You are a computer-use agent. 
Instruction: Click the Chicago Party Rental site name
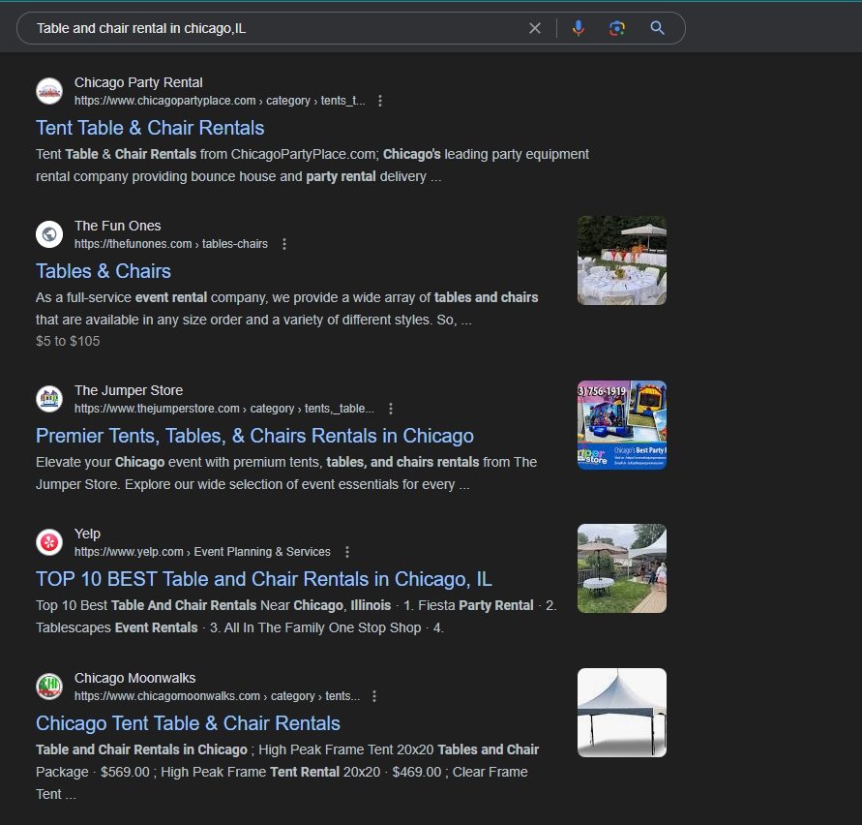click(x=138, y=82)
